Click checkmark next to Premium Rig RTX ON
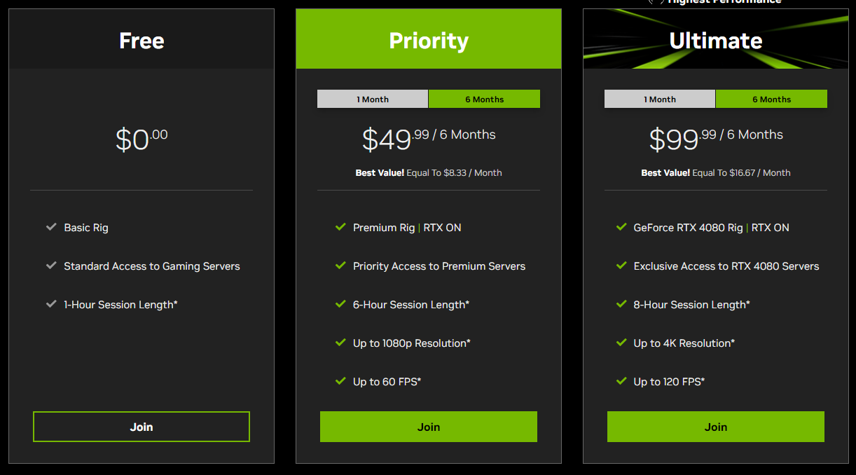The height and width of the screenshot is (475, 856). pos(340,227)
